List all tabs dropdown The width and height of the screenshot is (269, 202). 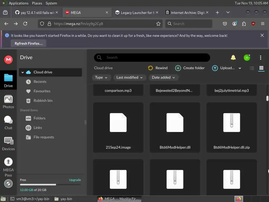(228, 13)
